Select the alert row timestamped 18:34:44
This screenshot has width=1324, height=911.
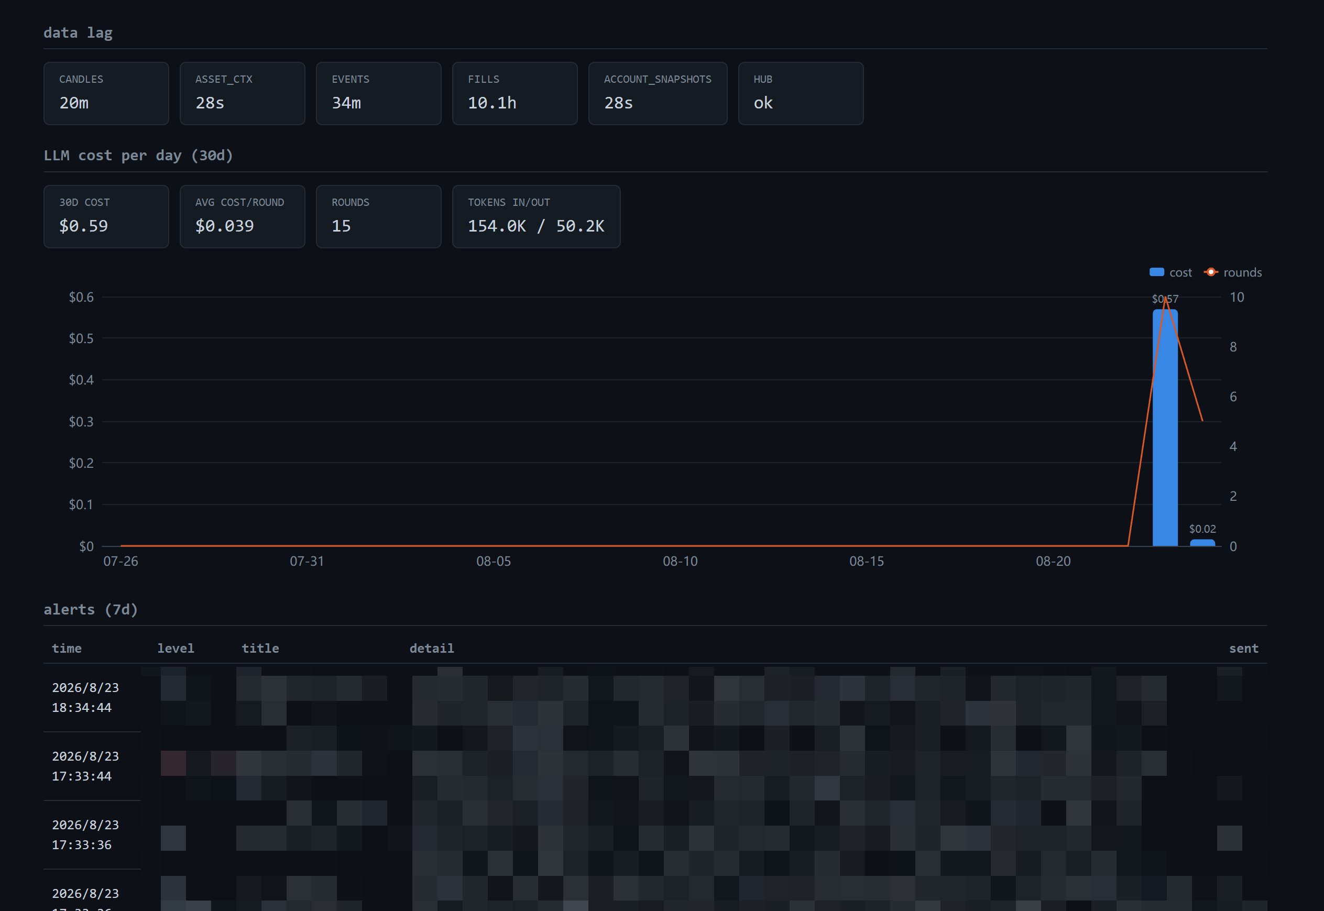tap(655, 697)
